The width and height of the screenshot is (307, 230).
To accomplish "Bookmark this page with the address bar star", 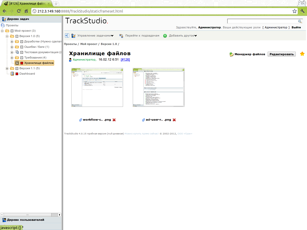I will coord(295,11).
